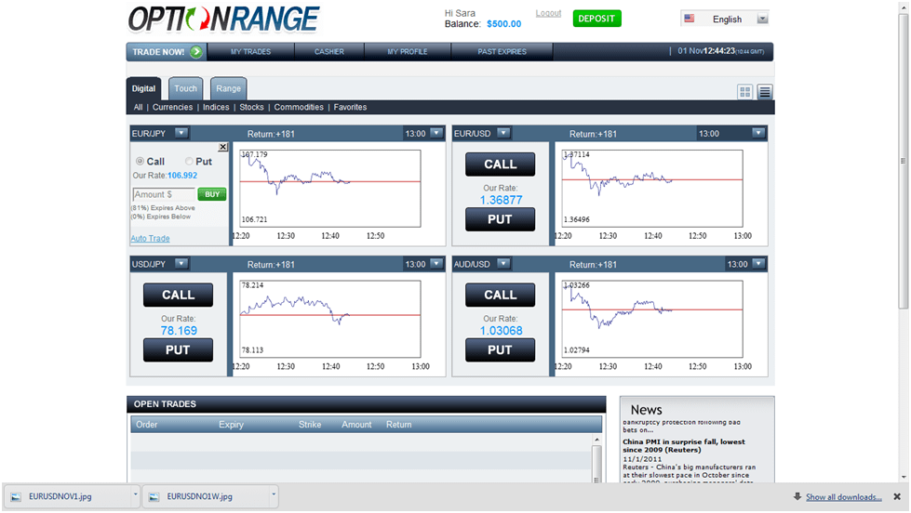911x513 pixels.
Task: Select the Put radio button
Action: [x=189, y=162]
